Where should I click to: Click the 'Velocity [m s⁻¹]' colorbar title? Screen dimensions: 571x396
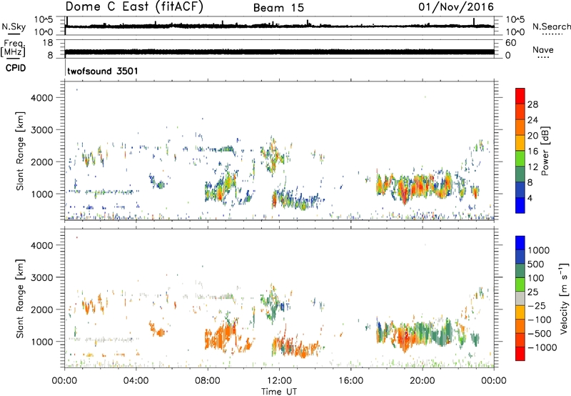(564, 298)
